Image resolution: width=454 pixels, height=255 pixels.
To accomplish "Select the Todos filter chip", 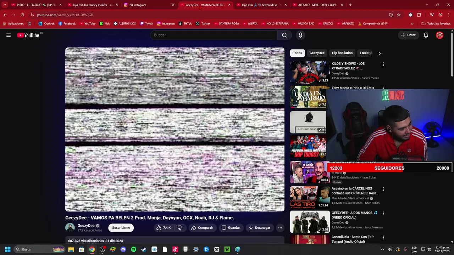I will [x=298, y=53].
